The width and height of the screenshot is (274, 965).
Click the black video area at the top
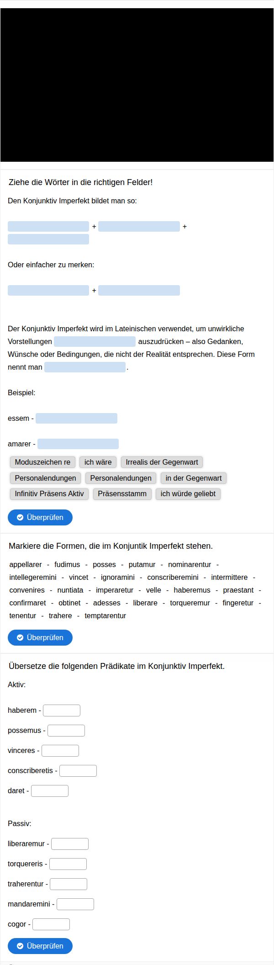coord(137,85)
